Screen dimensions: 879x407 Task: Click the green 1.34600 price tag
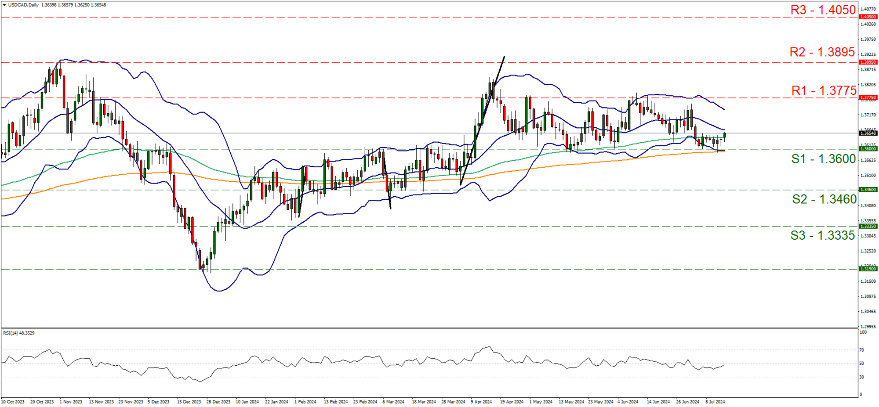pos(868,190)
